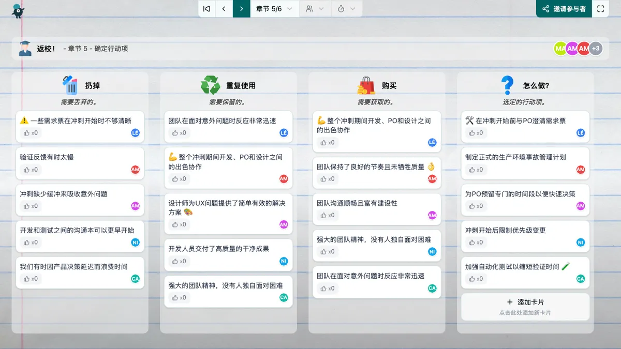Viewport: 621px width, 349px height.
Task: Click the 邀请参与者 button
Action: tap(564, 9)
